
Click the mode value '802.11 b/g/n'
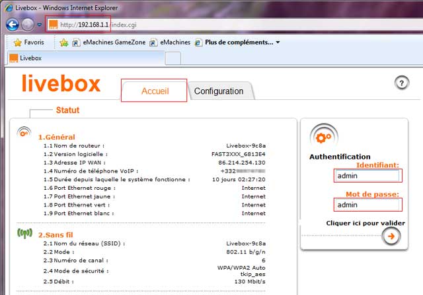246,252
